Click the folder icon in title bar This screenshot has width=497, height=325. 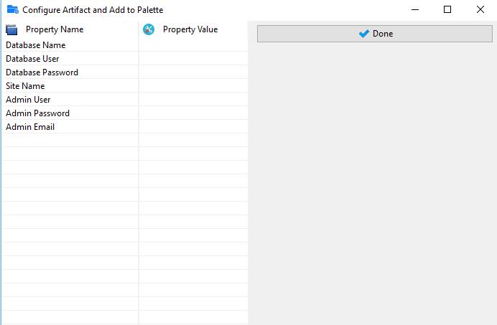(x=12, y=10)
